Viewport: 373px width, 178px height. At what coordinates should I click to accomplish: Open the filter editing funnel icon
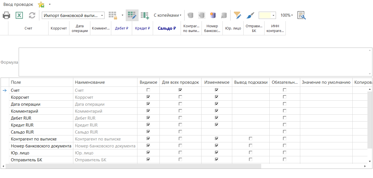pyautogui.click(x=237, y=15)
